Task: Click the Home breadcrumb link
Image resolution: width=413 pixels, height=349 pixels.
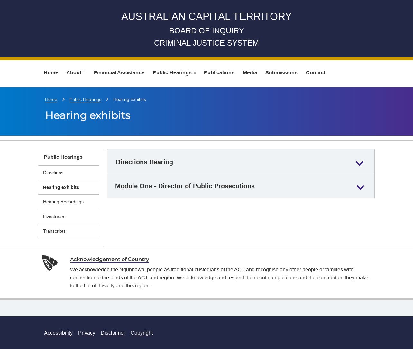Action: 51,99
